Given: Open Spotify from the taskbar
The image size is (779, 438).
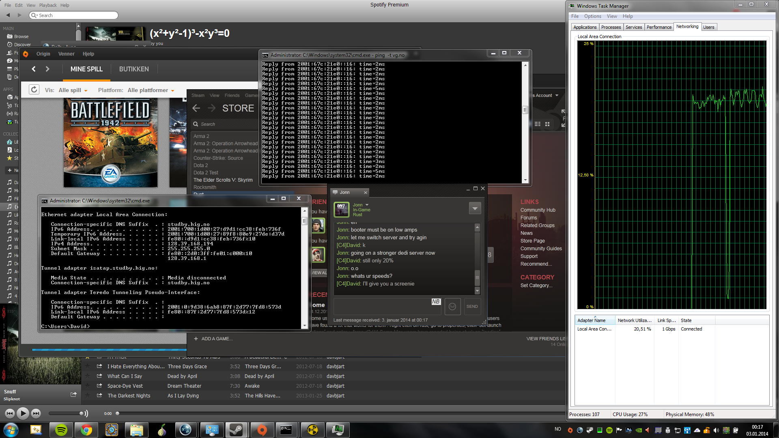Looking at the screenshot, I should pos(61,430).
